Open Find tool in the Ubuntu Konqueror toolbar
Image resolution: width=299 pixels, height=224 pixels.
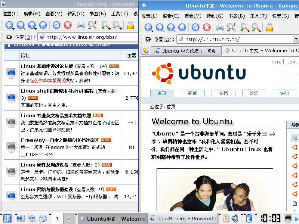tap(231, 27)
